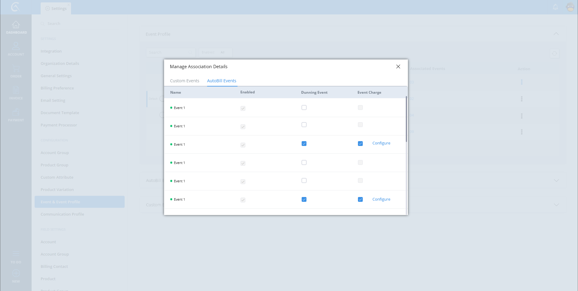Uncheck Dunning Event in third event row
Image resolution: width=578 pixels, height=291 pixels.
[304, 144]
